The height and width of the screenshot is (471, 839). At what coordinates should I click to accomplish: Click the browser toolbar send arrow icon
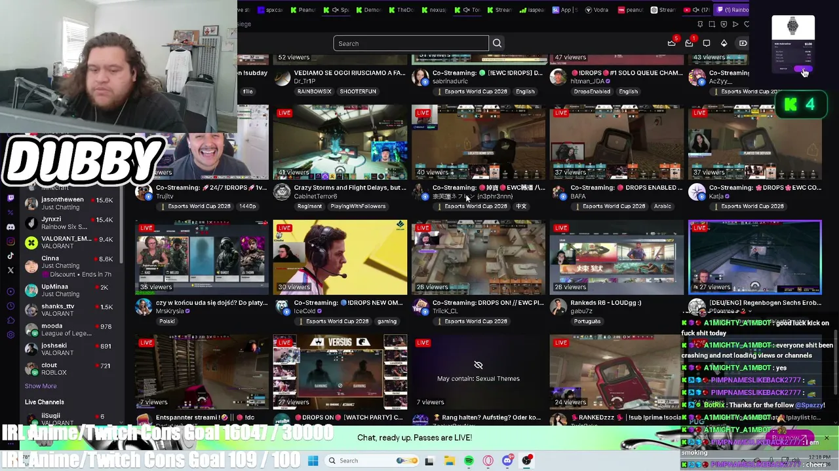[x=735, y=24]
